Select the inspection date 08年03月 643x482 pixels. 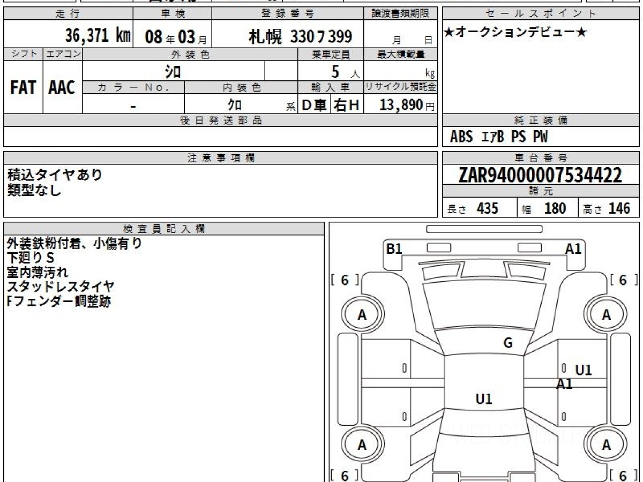point(176,37)
